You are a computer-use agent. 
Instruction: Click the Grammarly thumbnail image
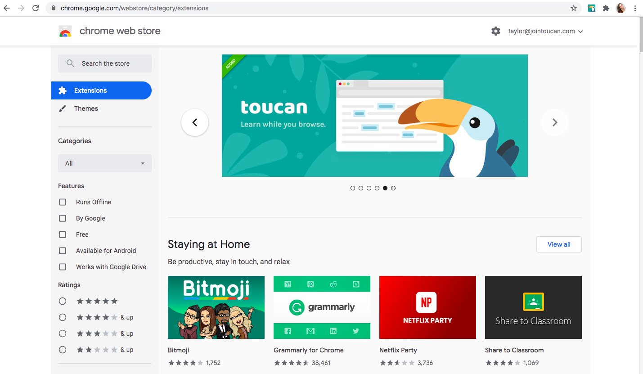coord(322,307)
